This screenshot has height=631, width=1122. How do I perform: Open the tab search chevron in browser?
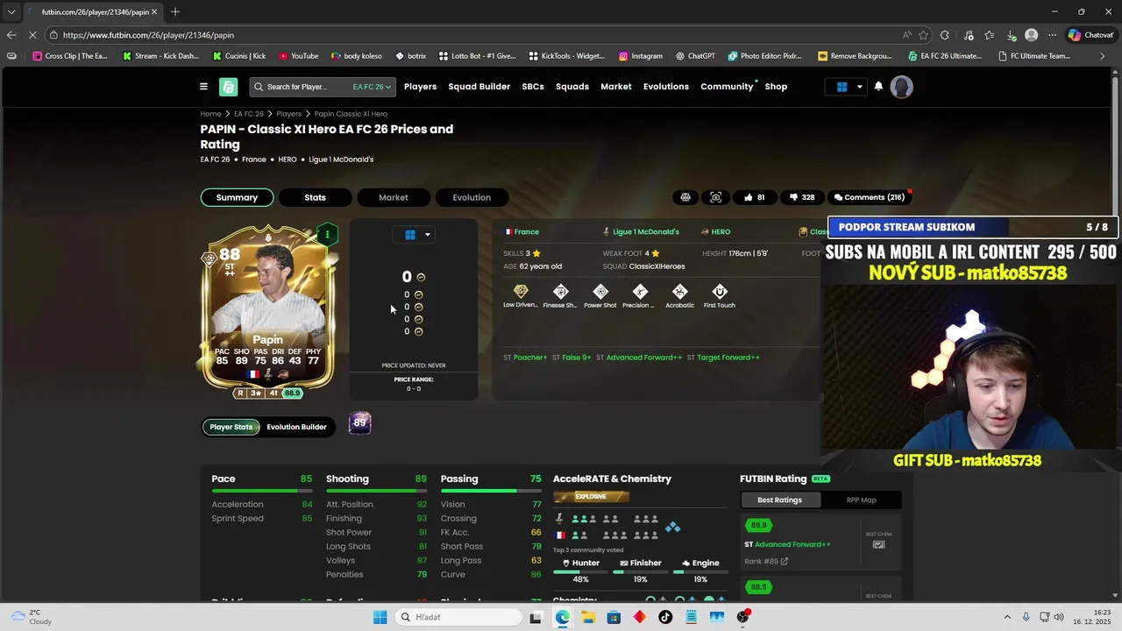pyautogui.click(x=11, y=11)
